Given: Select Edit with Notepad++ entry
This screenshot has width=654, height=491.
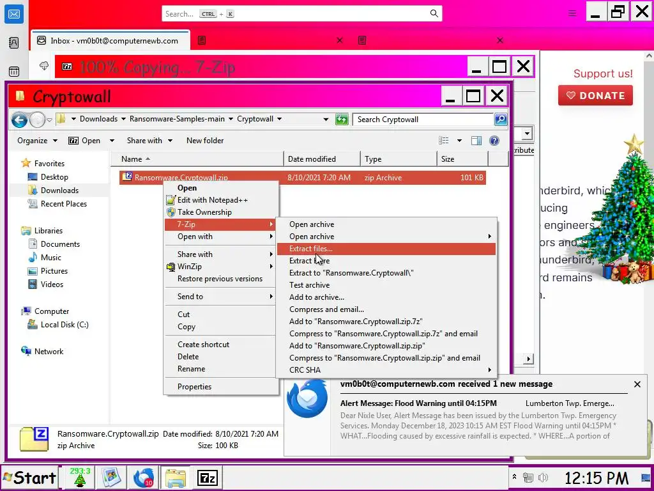Looking at the screenshot, I should click(x=220, y=200).
